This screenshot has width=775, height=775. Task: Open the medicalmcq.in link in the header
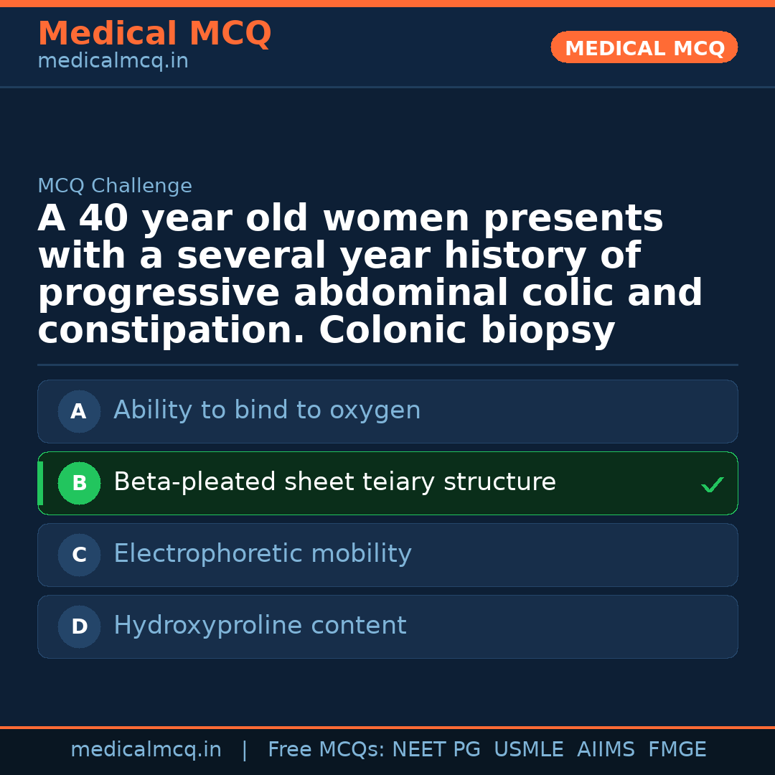(113, 62)
